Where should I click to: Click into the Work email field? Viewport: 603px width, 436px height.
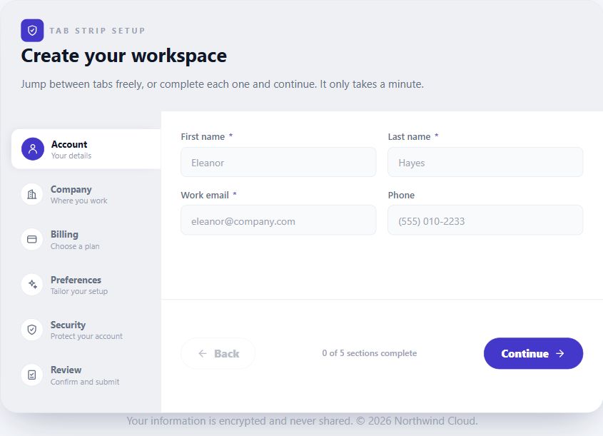(x=278, y=220)
